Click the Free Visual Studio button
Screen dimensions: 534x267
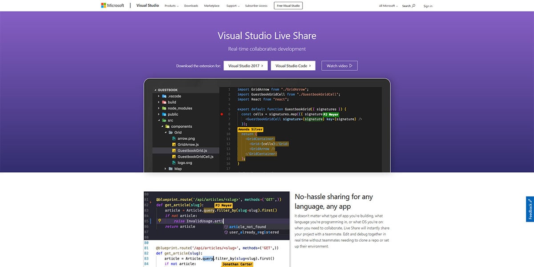tap(288, 6)
